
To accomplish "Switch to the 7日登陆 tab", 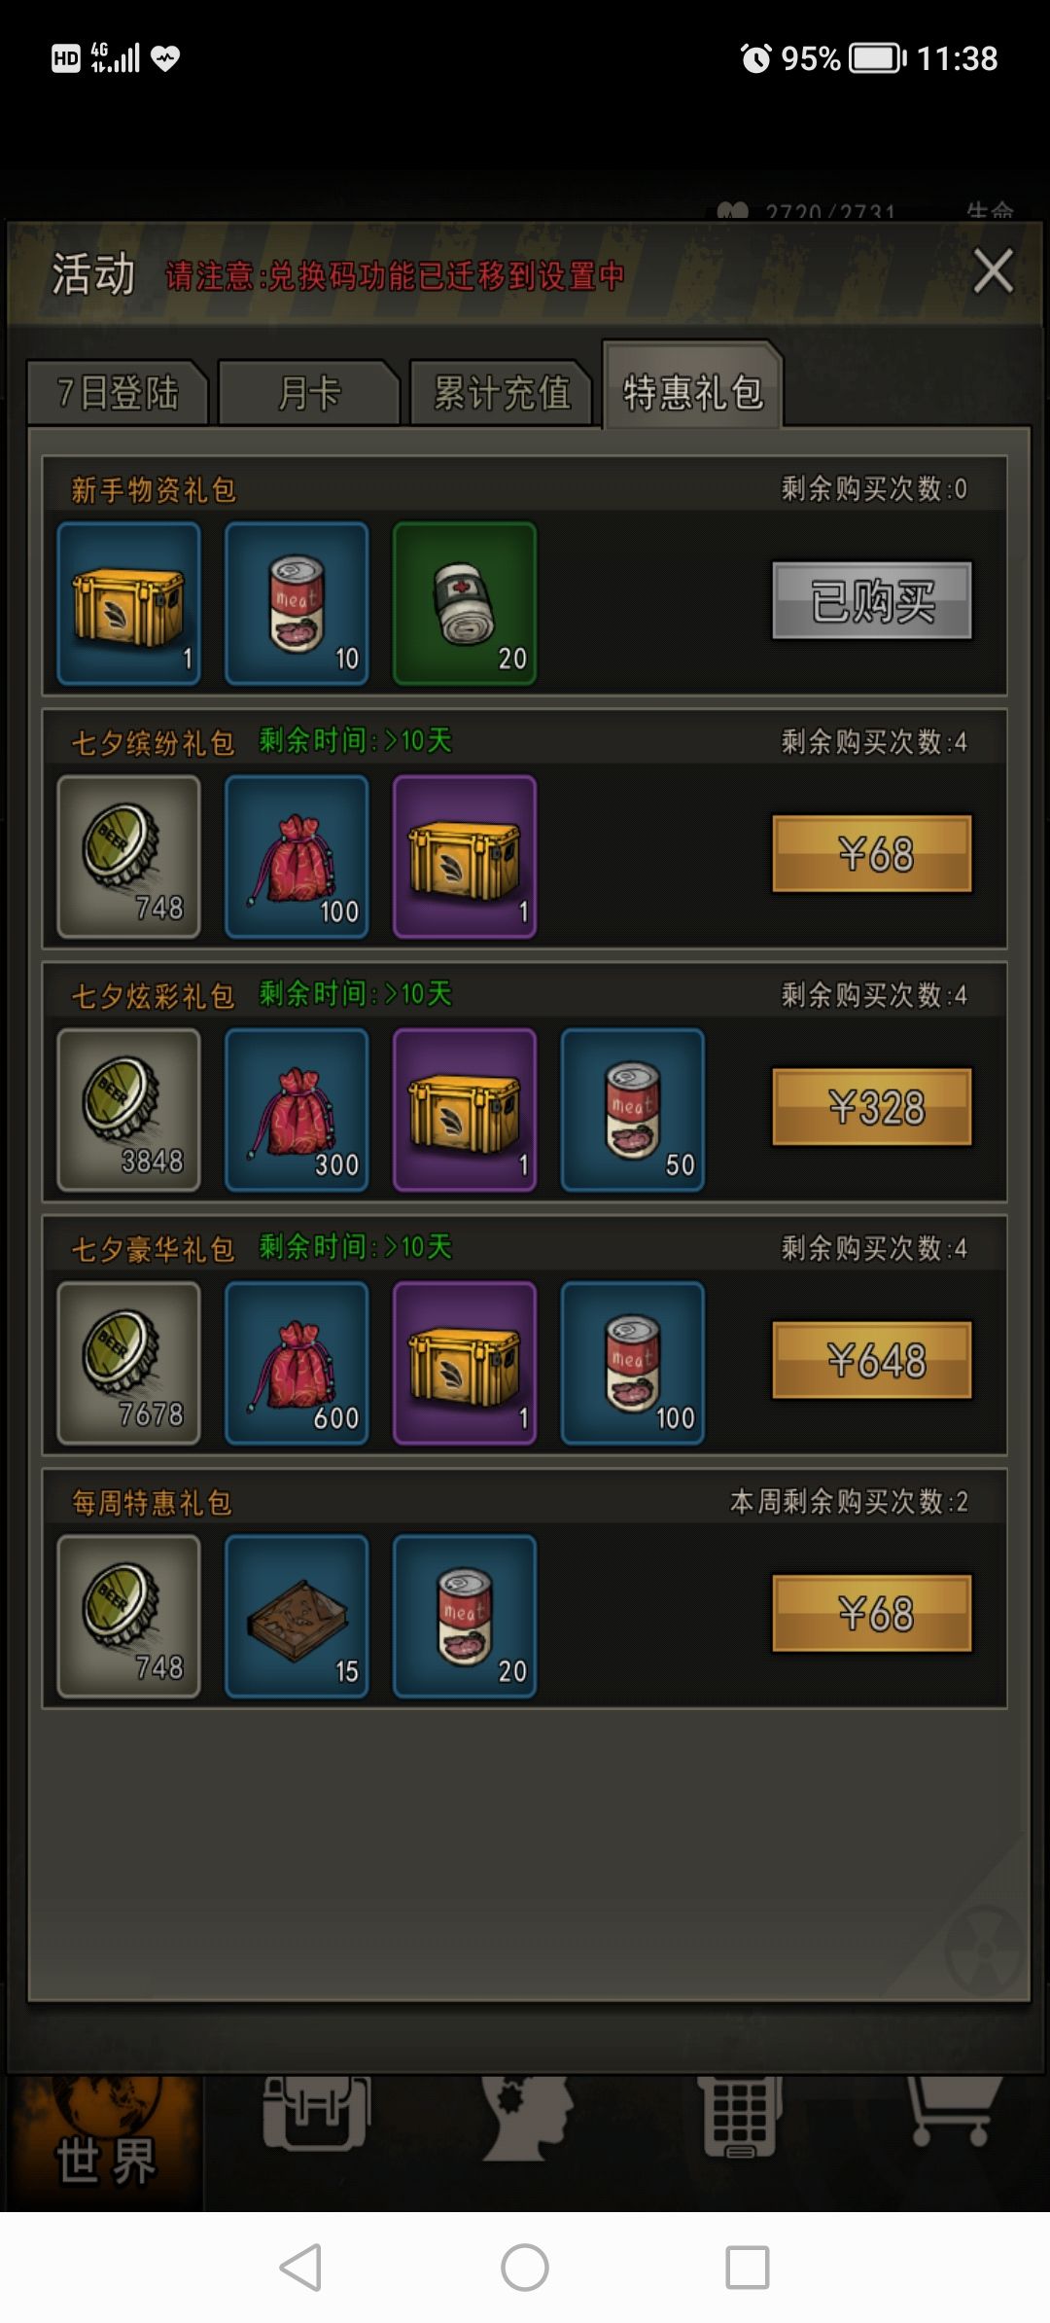I will click(118, 393).
